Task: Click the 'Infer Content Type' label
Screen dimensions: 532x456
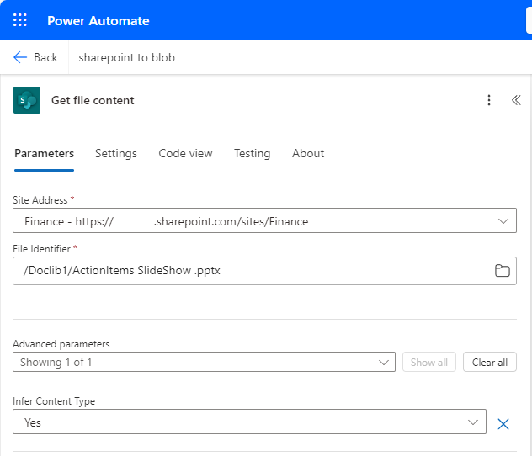Action: tap(54, 401)
